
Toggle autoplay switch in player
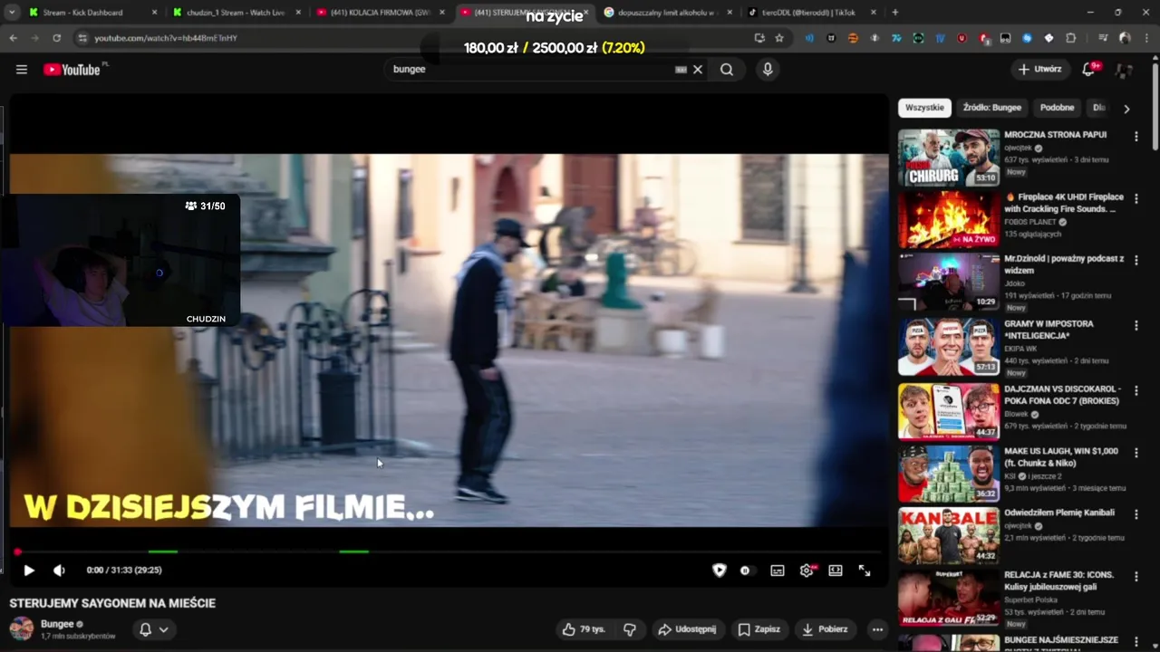[746, 570]
